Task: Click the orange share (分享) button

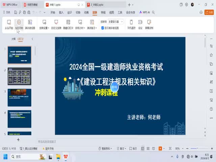Action: point(209,12)
